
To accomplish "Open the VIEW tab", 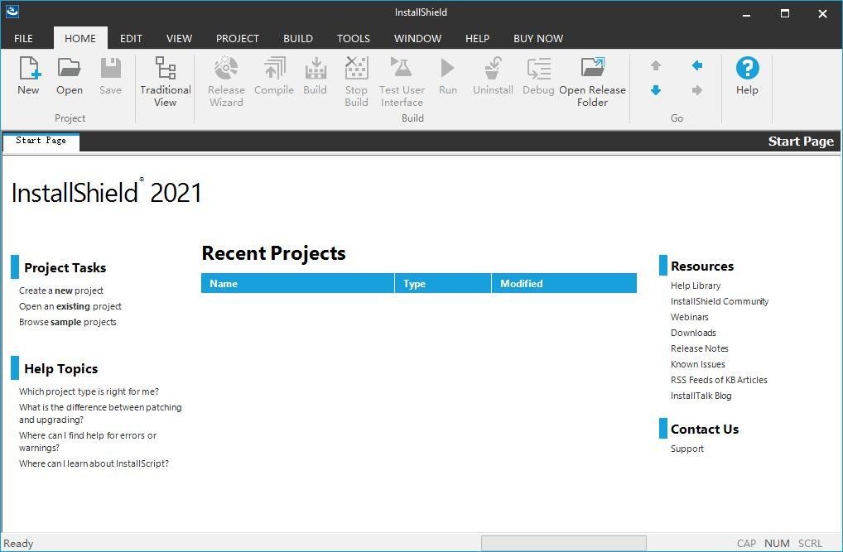I will coord(179,38).
